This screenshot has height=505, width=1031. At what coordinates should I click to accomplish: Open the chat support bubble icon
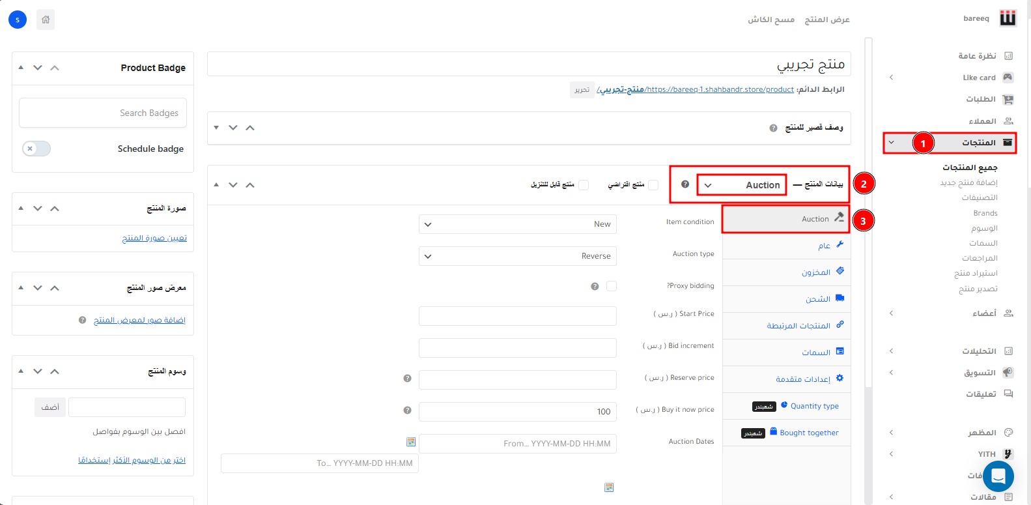pyautogui.click(x=998, y=476)
